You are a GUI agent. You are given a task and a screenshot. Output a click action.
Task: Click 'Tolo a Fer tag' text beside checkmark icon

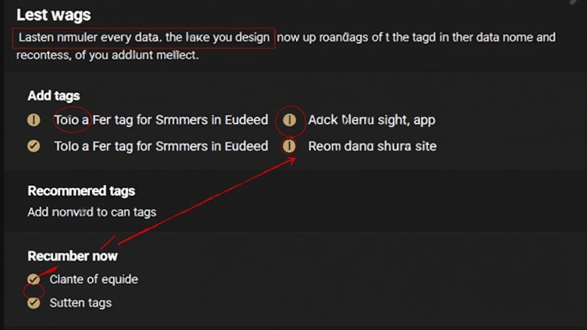[161, 146]
